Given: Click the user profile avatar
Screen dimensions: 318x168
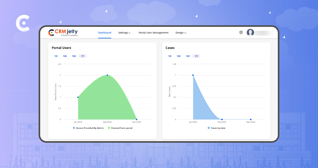Looking at the screenshot, I should click(x=250, y=33).
